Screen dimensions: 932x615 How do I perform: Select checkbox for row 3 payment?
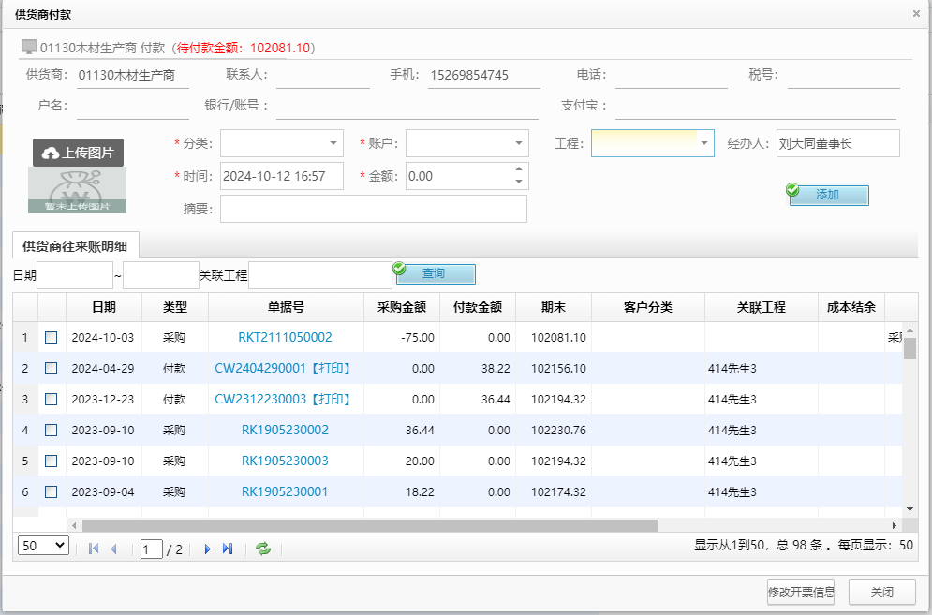pyautogui.click(x=52, y=399)
